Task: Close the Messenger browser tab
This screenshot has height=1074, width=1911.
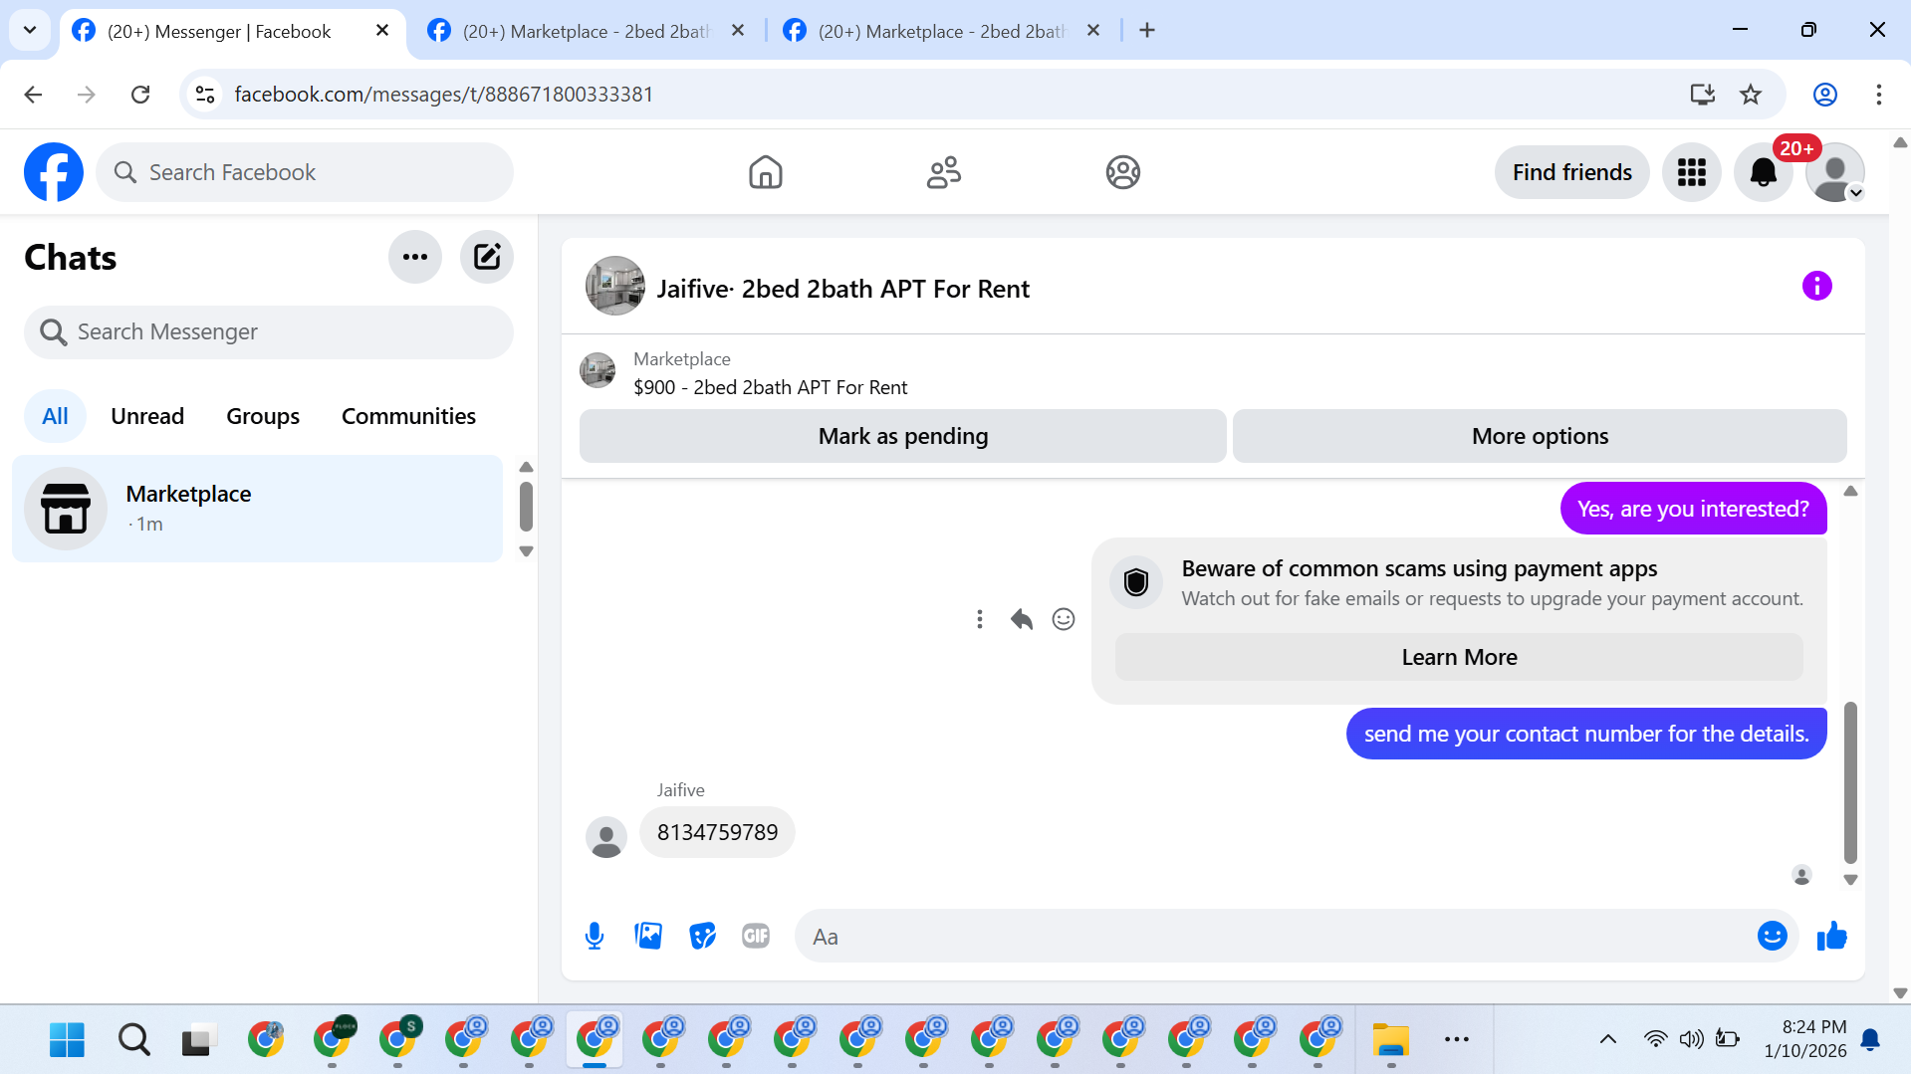Action: (x=382, y=31)
